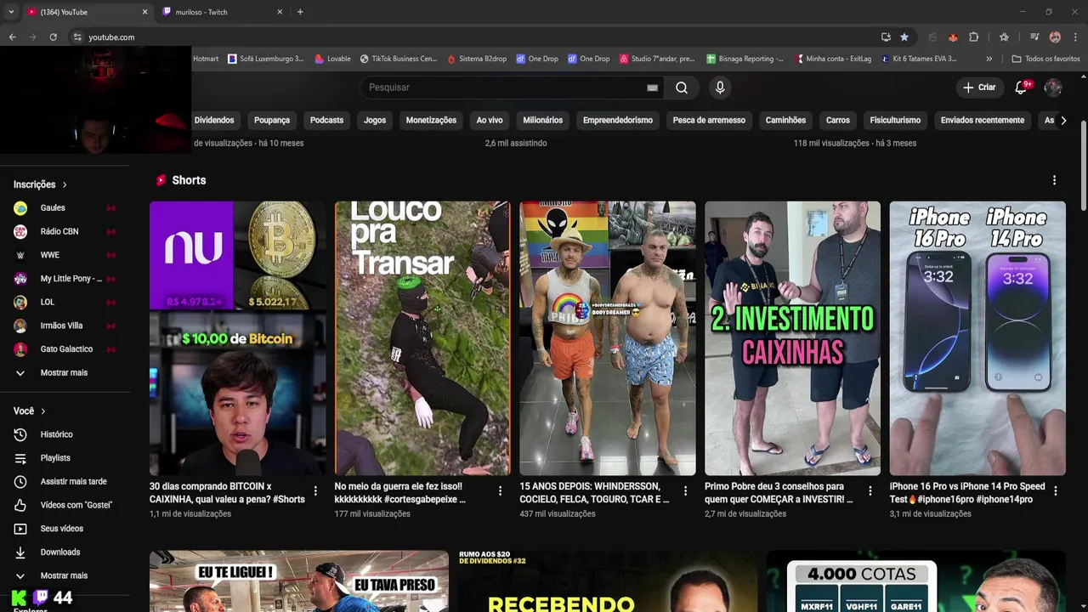The width and height of the screenshot is (1088, 612).
Task: Click the search magnifier button
Action: [681, 88]
